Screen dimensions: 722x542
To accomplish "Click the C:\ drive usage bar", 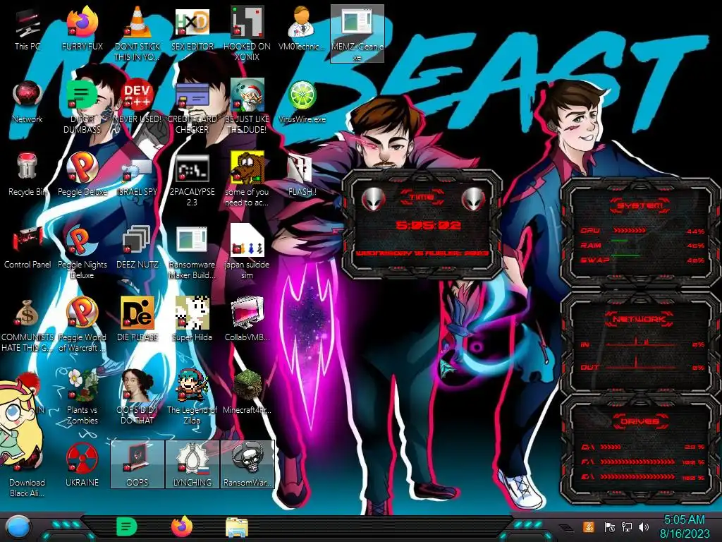I will (x=611, y=447).
